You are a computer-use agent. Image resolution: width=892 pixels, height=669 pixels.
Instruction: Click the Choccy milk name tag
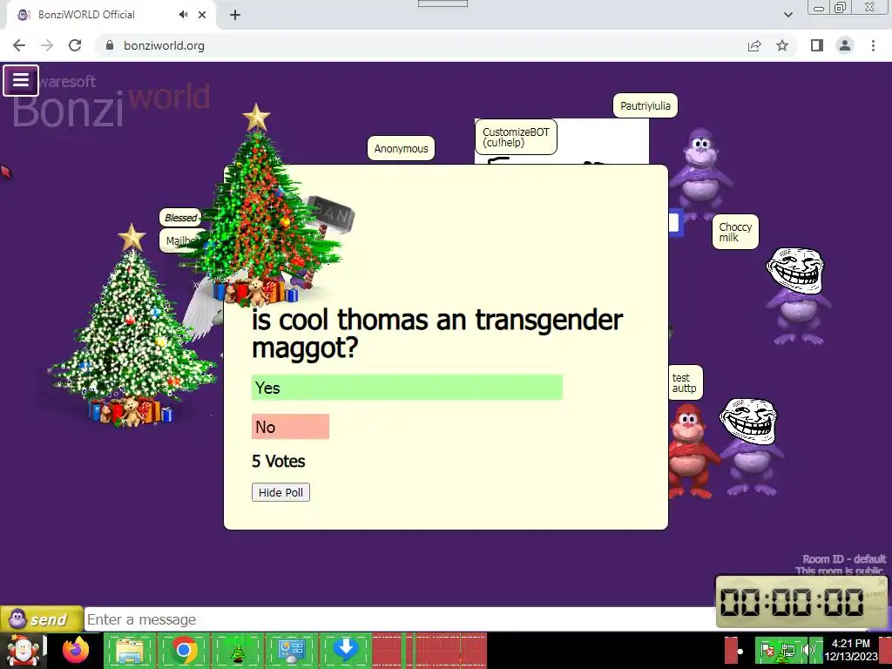(x=735, y=232)
